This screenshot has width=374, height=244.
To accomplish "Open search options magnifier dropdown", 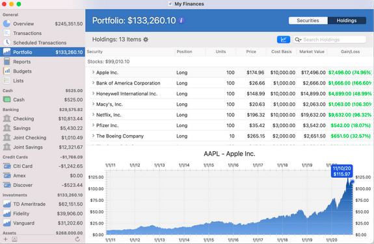I will click(298, 40).
